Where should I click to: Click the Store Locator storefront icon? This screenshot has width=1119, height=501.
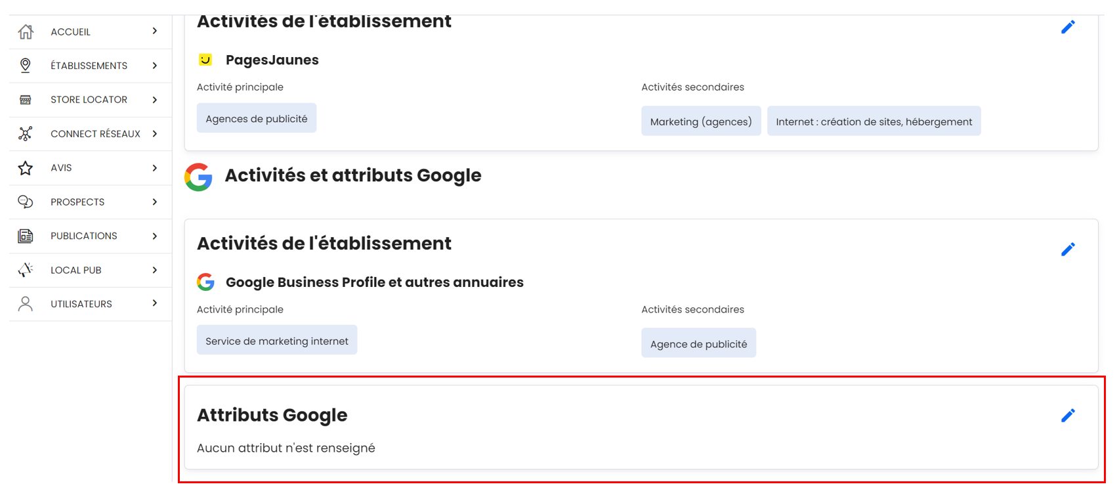26,100
